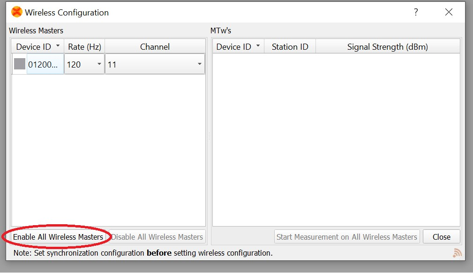Open the dialog help via the question mark
Image resolution: width=473 pixels, height=273 pixels.
point(415,13)
